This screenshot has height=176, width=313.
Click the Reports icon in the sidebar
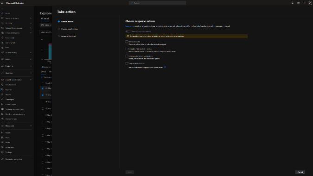tap(2, 132)
